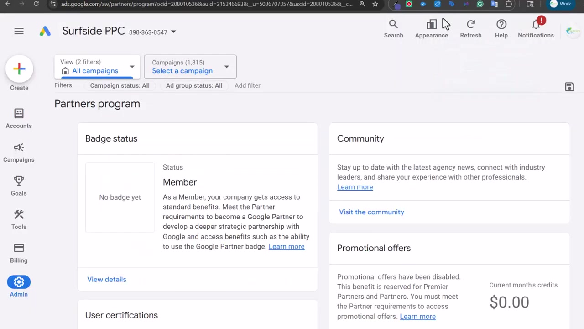The width and height of the screenshot is (584, 329).
Task: Click the Google Ads logo
Action: (45, 31)
